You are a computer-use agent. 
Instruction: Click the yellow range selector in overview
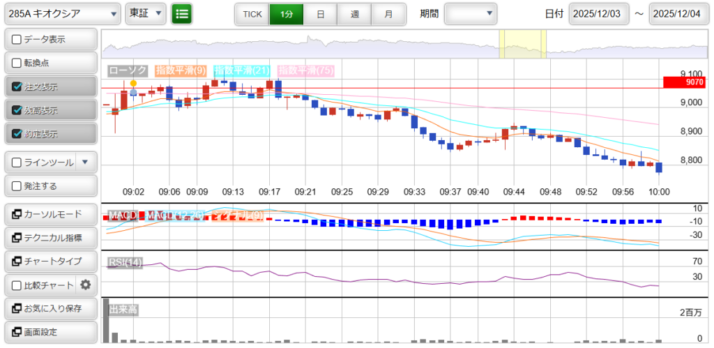point(522,44)
